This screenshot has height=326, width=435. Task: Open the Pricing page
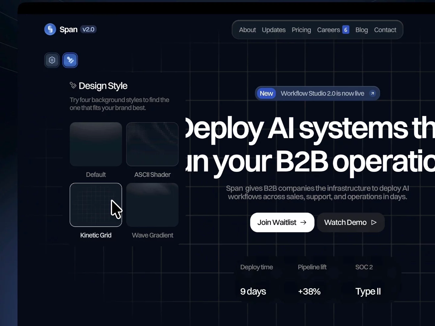(301, 30)
